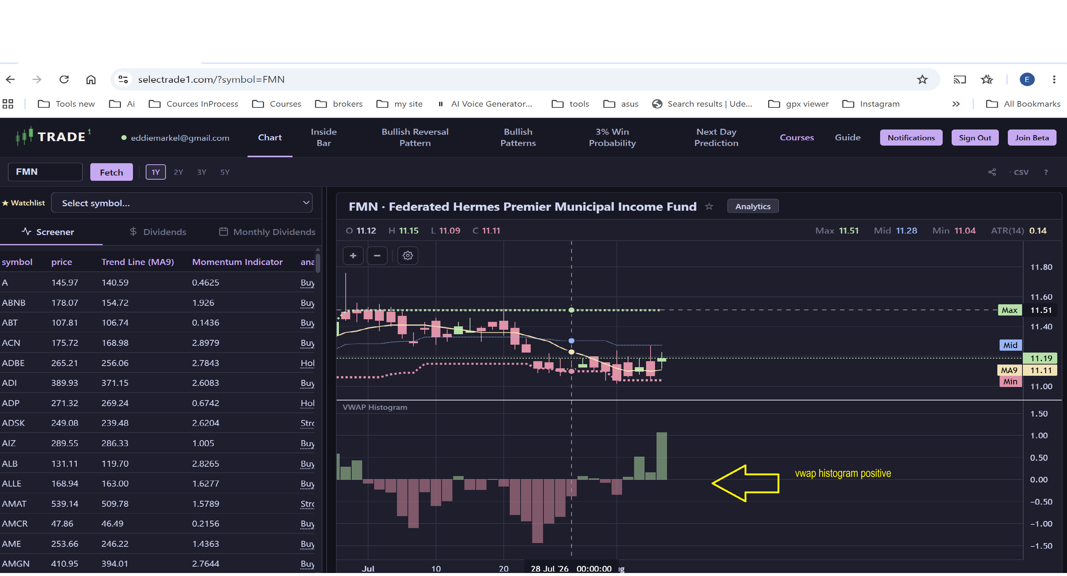This screenshot has height=576, width=1067.
Task: Click the chart zoom in plus button
Action: point(353,256)
